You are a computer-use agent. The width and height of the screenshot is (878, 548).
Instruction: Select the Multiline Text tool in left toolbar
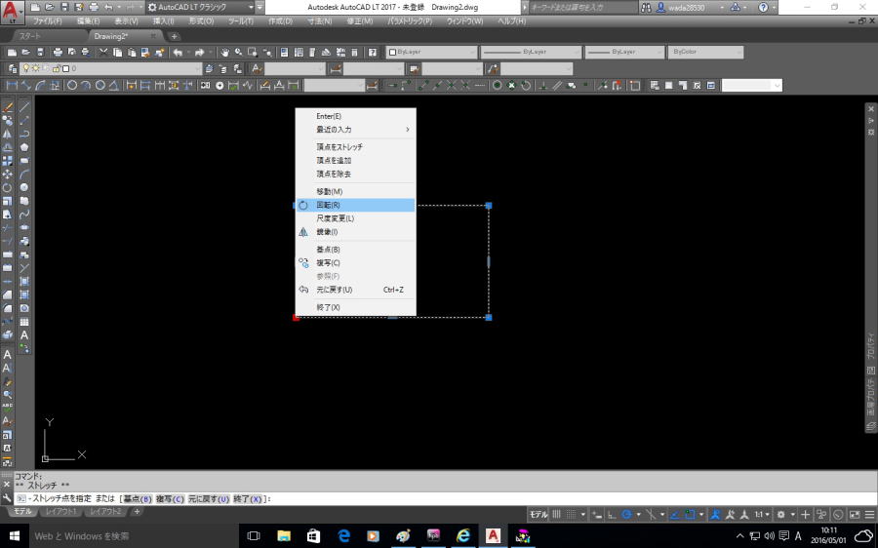pos(24,335)
